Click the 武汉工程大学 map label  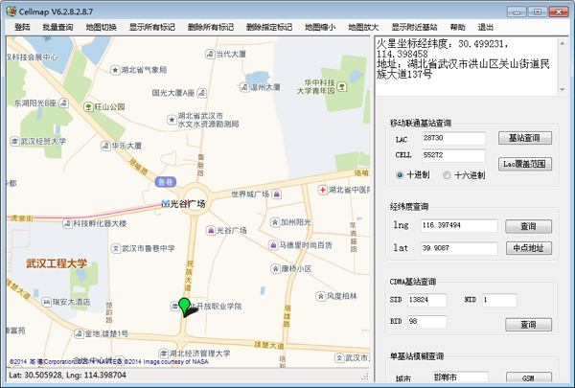click(x=57, y=263)
